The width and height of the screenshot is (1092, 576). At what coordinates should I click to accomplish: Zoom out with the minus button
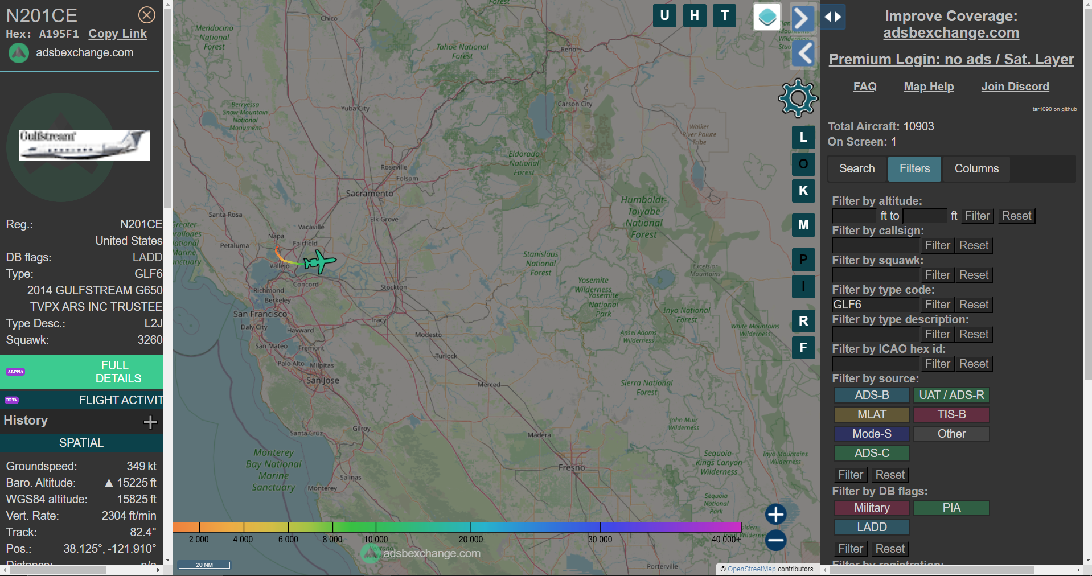tap(775, 540)
